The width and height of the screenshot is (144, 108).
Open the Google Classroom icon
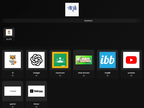coord(60,60)
